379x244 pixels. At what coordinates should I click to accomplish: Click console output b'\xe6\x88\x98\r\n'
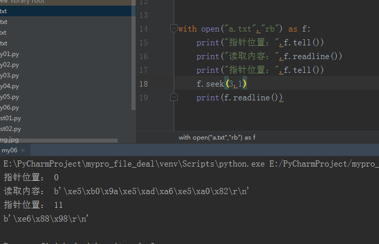pos(46,219)
